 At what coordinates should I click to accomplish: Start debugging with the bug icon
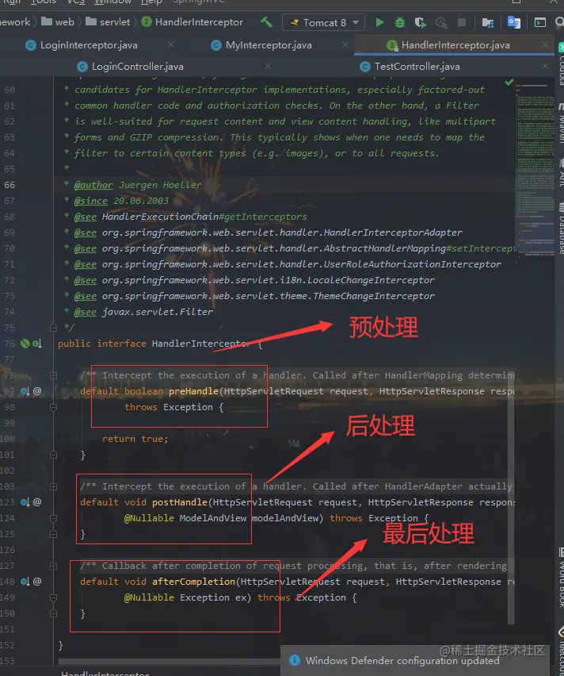point(399,22)
